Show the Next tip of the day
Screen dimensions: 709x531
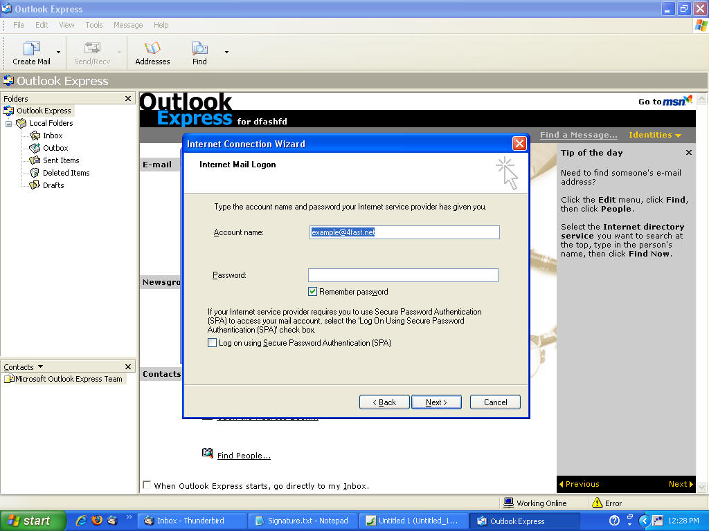click(x=681, y=484)
